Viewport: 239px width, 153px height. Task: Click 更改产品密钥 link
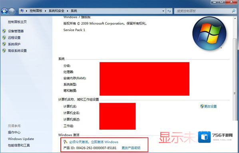click(131, 148)
